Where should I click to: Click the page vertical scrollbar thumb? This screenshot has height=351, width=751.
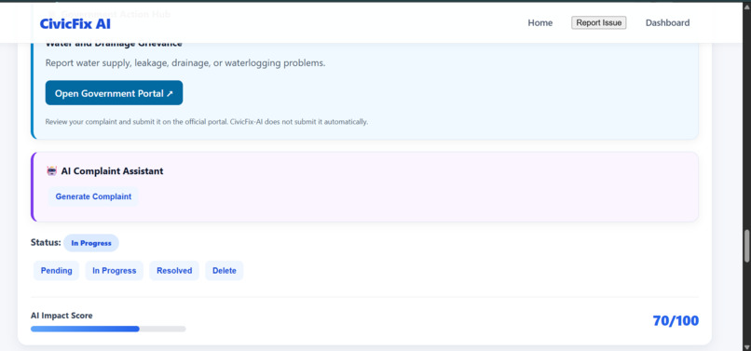(x=746, y=246)
